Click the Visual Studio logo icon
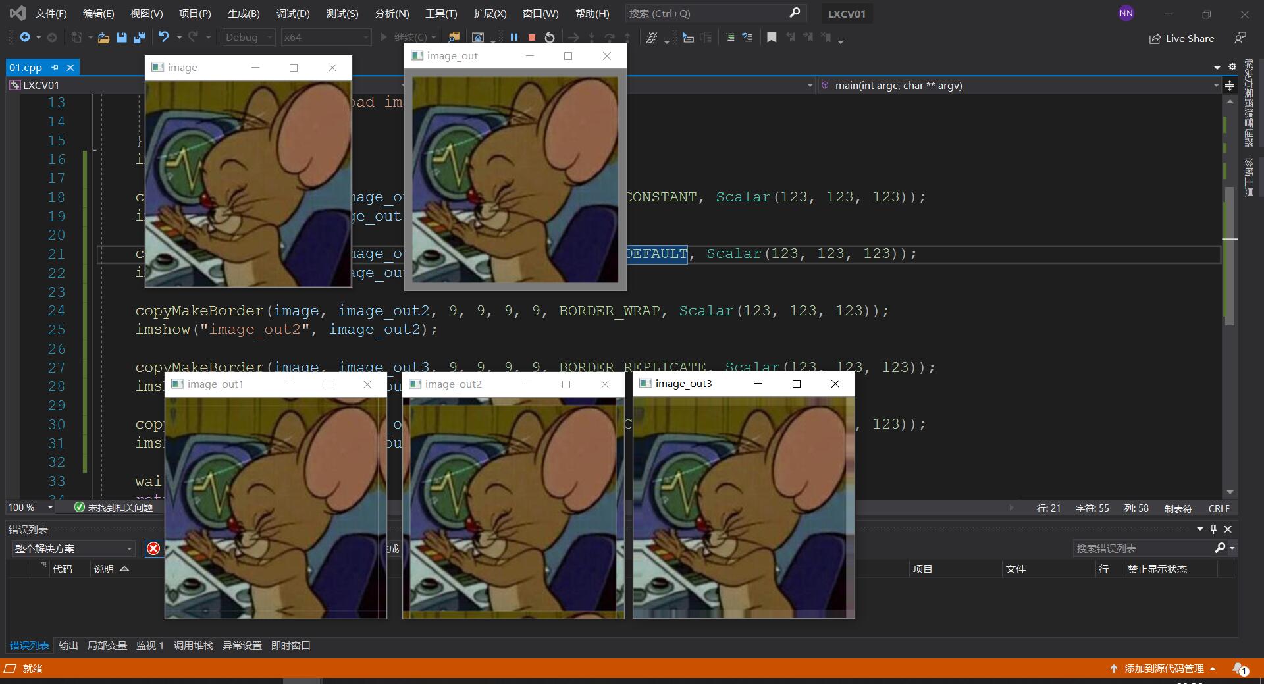This screenshot has height=684, width=1264. click(x=17, y=13)
